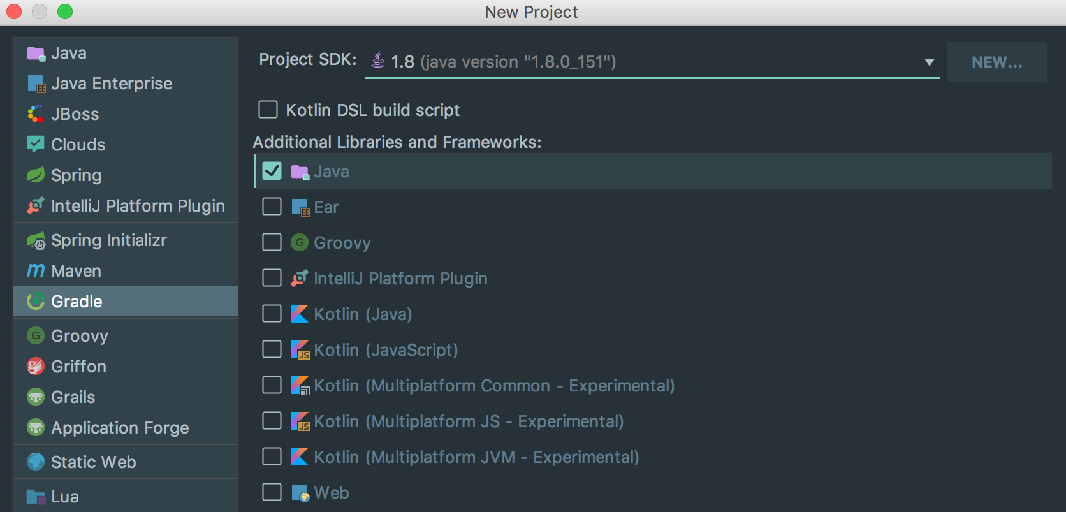Check Kotlin Multiplatform JVM Experimental checkbox
The width and height of the screenshot is (1066, 512).
coord(272,457)
